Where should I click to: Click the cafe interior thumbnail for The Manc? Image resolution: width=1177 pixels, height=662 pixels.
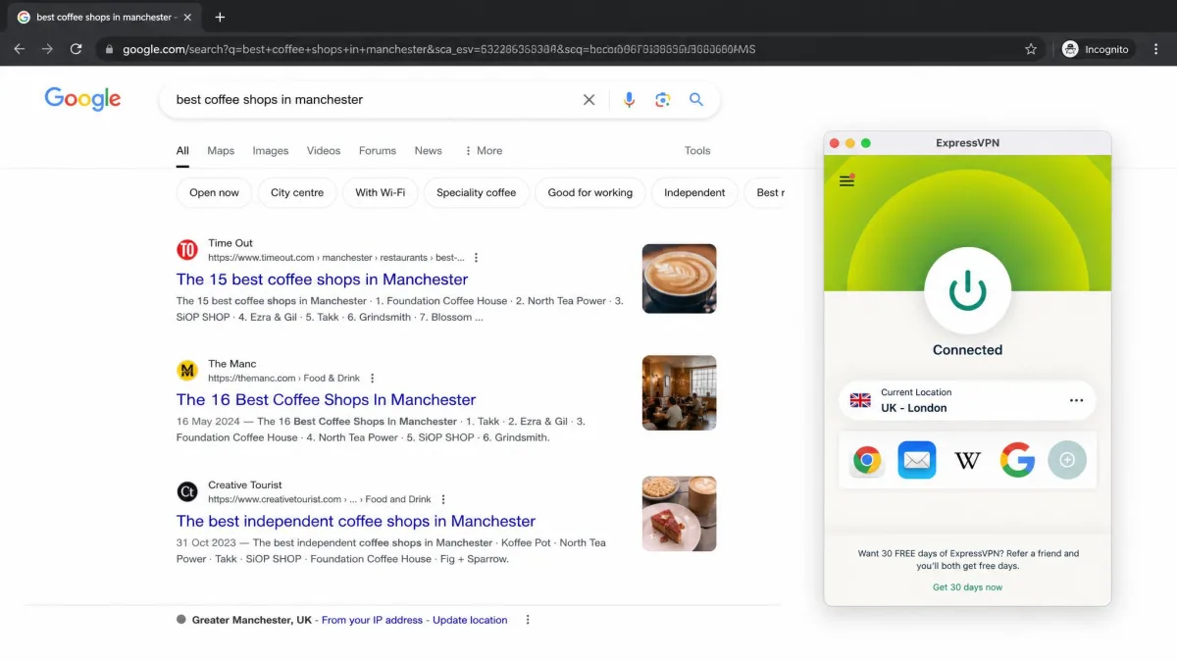(680, 392)
